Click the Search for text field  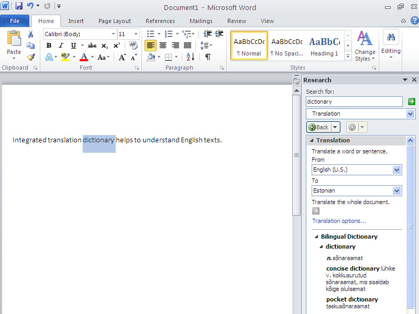click(x=354, y=102)
